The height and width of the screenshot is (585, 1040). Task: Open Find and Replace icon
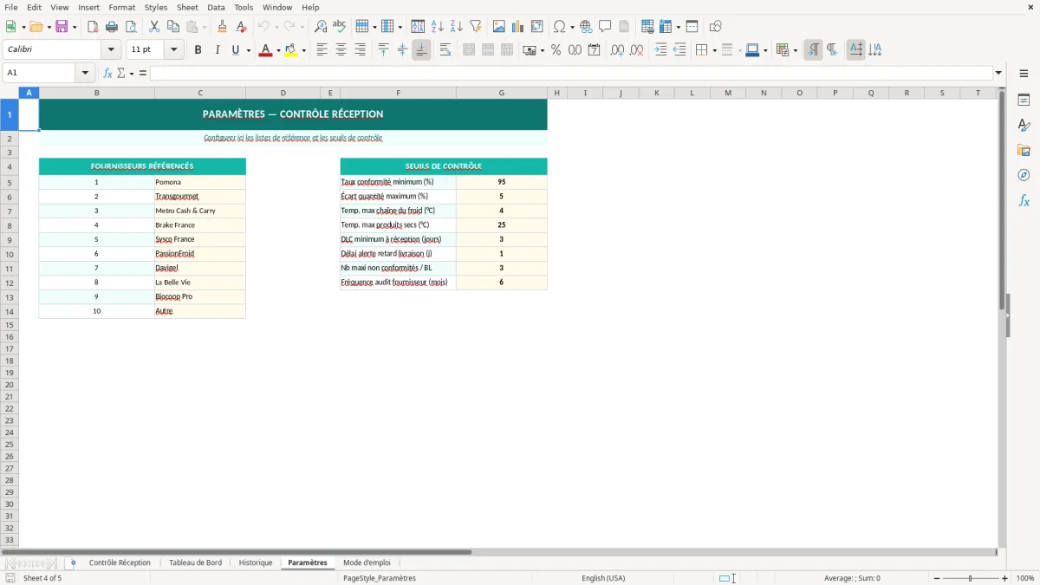point(321,27)
